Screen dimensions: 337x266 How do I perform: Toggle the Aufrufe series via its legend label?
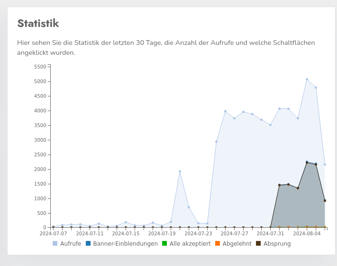(x=71, y=244)
